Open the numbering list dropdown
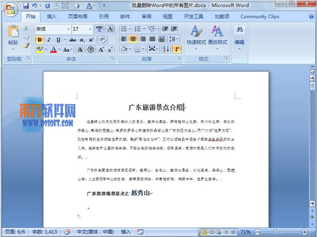Screen dimensions: 317x237 pos(144,29)
